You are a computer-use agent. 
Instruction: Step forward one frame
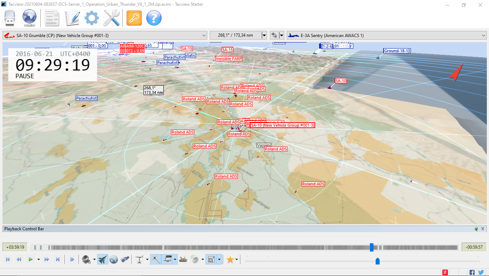[x=72, y=259]
